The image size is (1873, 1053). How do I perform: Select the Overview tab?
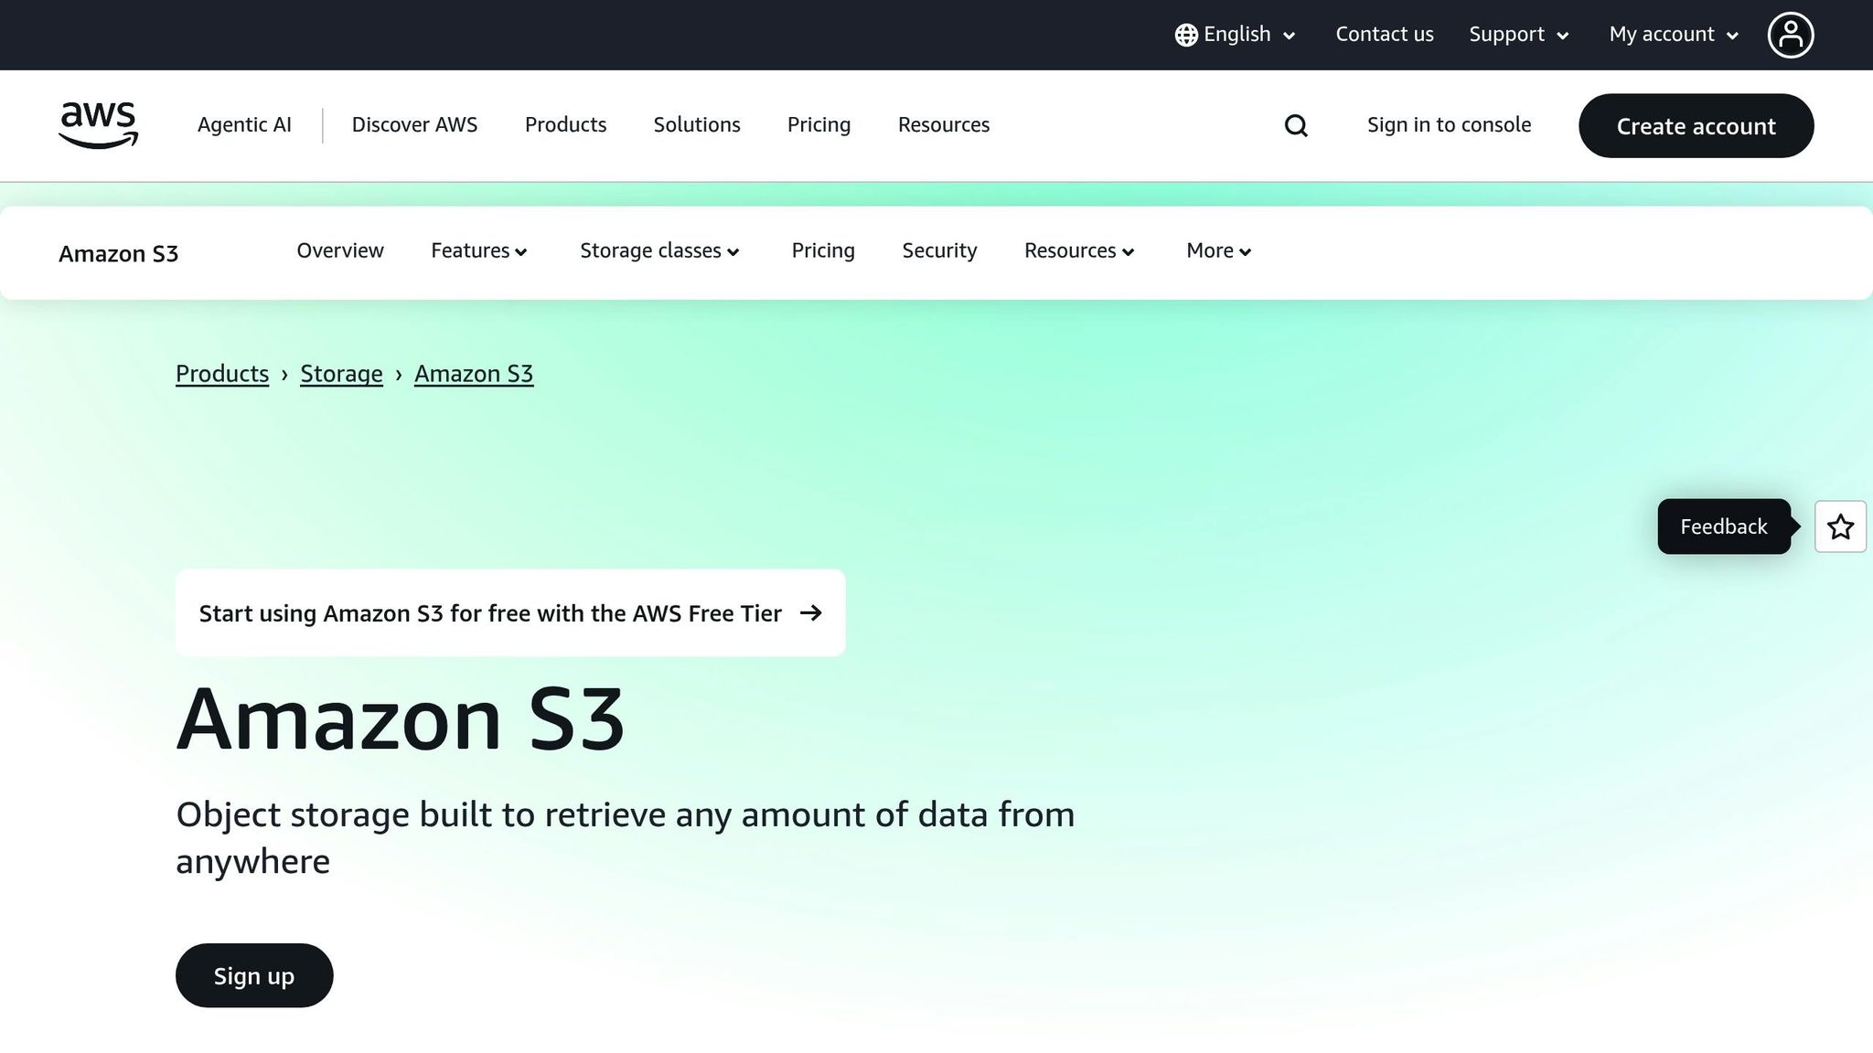340,250
